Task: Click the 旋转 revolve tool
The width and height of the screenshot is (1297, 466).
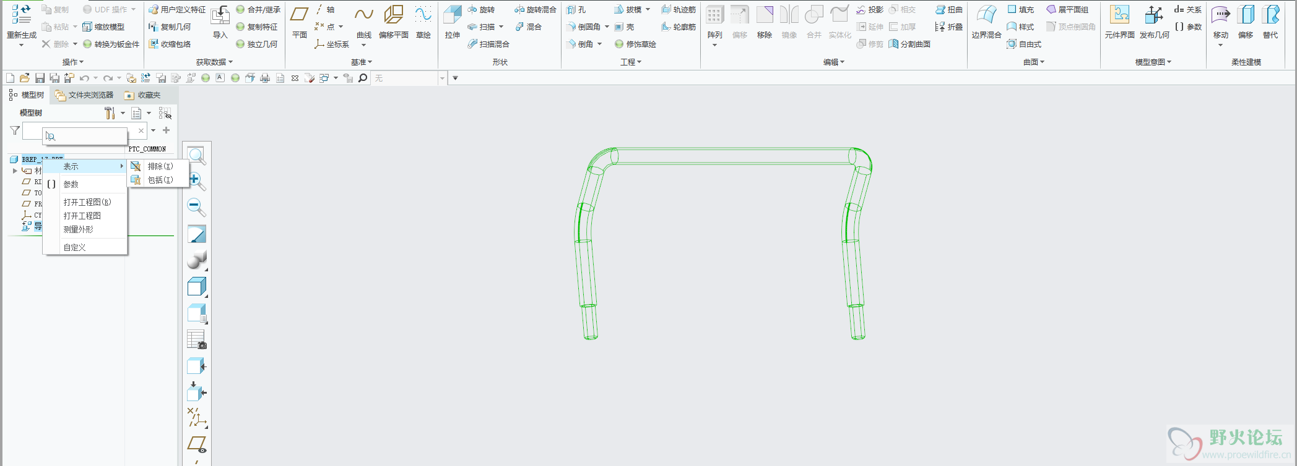Action: [x=481, y=9]
